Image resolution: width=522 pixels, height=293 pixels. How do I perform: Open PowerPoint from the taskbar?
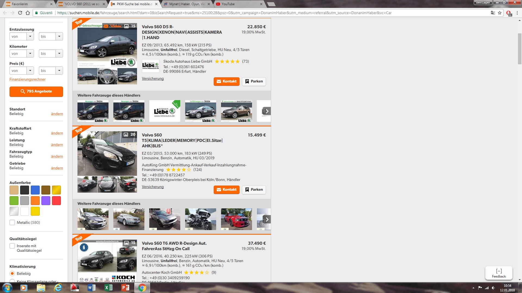coord(125,288)
